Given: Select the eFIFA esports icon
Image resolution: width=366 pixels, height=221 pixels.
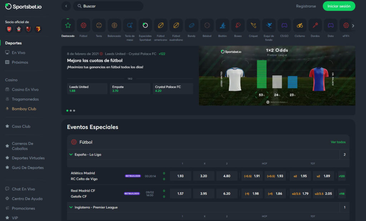Looking at the screenshot, I should click(x=346, y=25).
